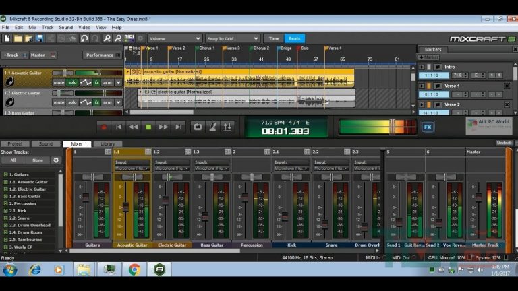Viewport: 518px width, 291px height.
Task: Jump to the end of the project
Action: coord(178,127)
